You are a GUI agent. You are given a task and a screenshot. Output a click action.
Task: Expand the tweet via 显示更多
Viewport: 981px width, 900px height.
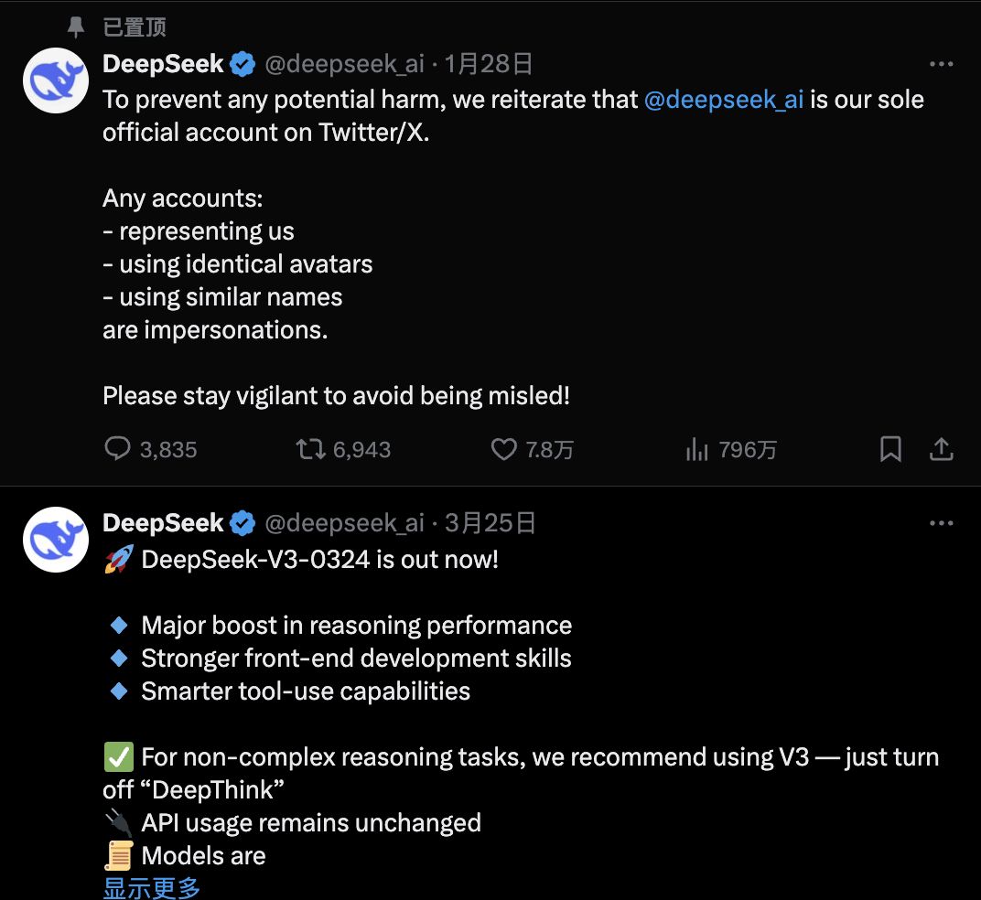(x=150, y=887)
